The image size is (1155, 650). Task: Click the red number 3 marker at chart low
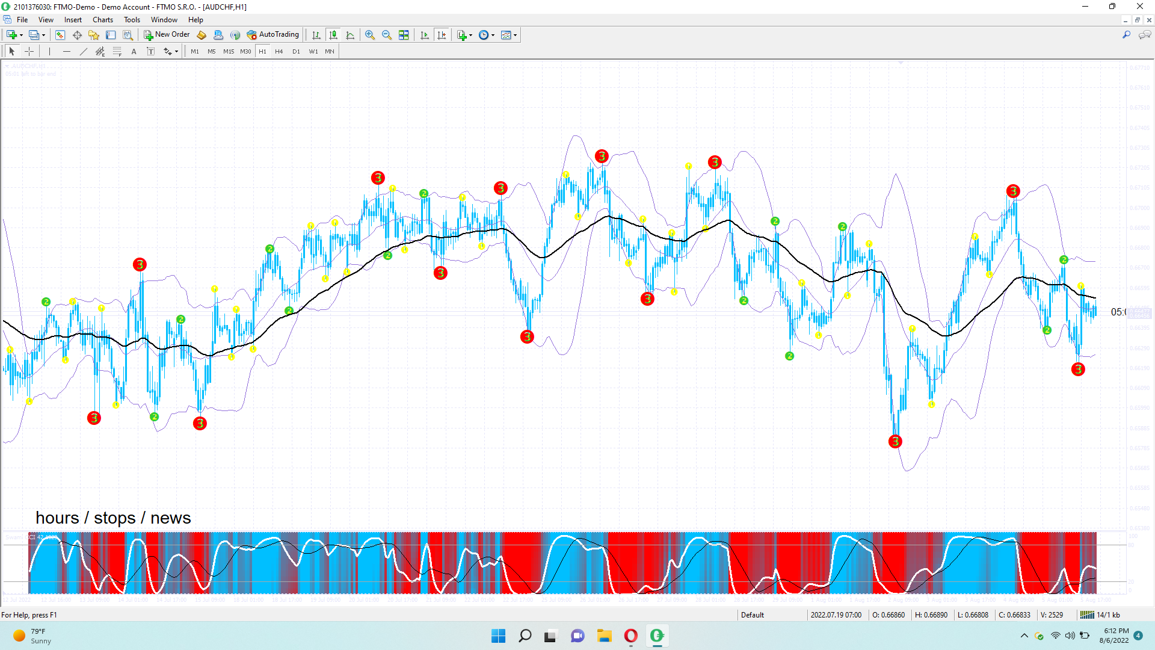[x=895, y=442]
